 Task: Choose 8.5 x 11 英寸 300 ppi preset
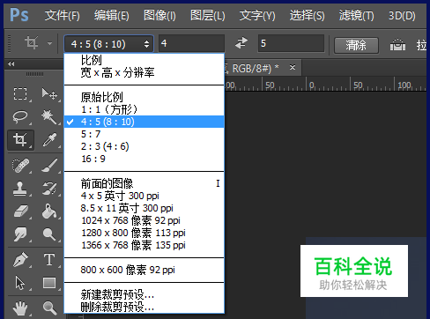144,208
